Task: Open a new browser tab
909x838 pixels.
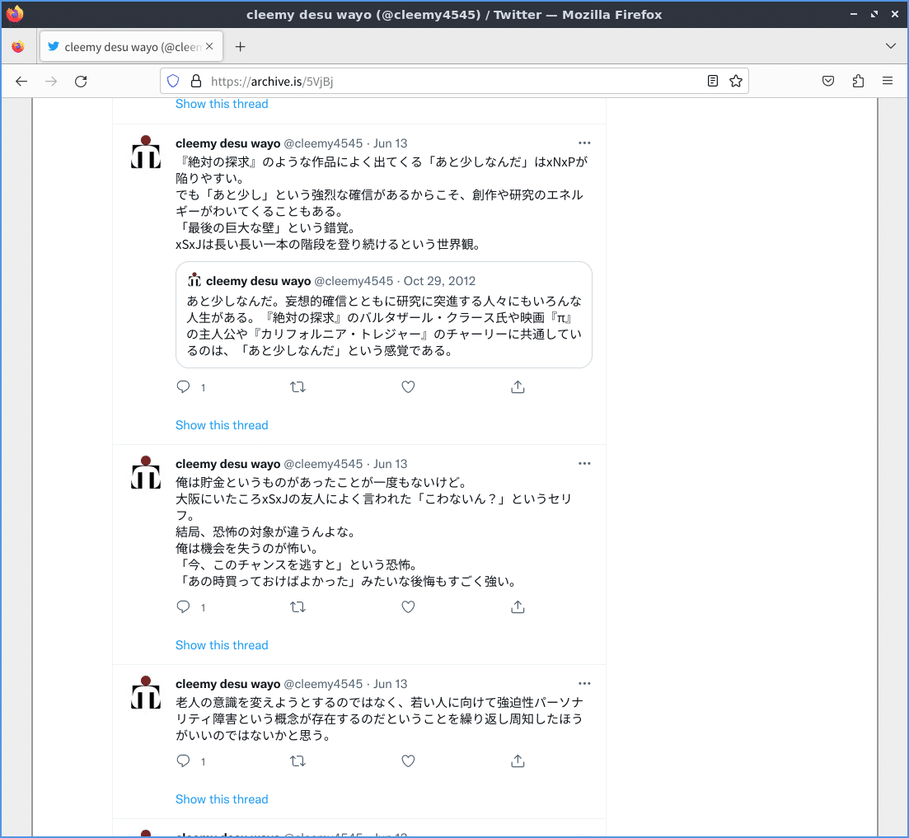Action: (240, 46)
